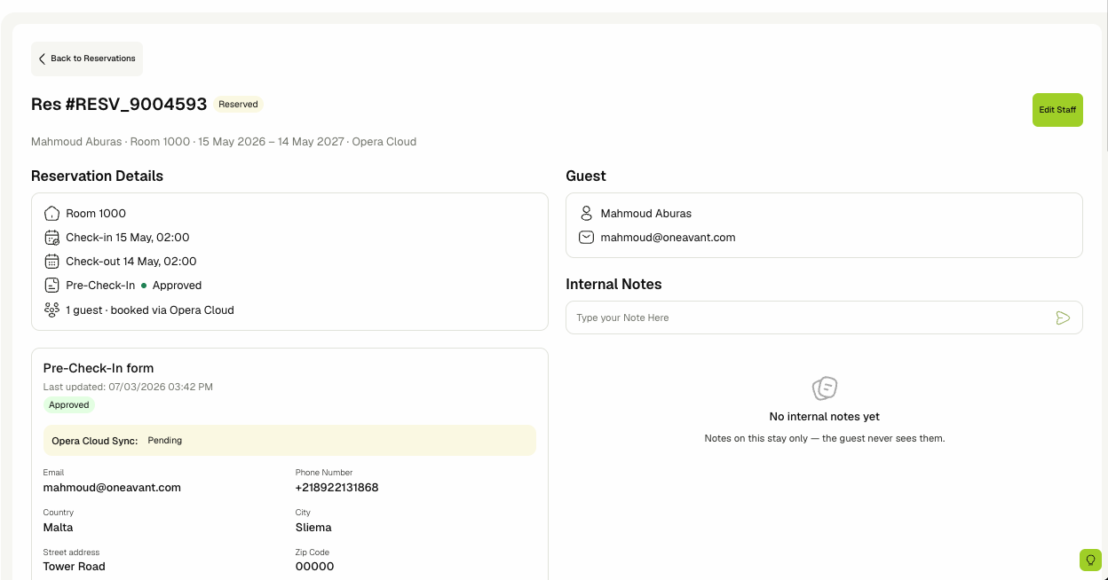Click the Pre-Check-In form heading
Viewport: 1108px width, 580px height.
99,368
